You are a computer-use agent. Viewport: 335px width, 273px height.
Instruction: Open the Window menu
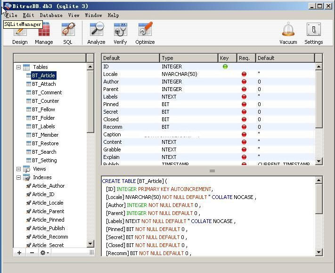pos(93,15)
